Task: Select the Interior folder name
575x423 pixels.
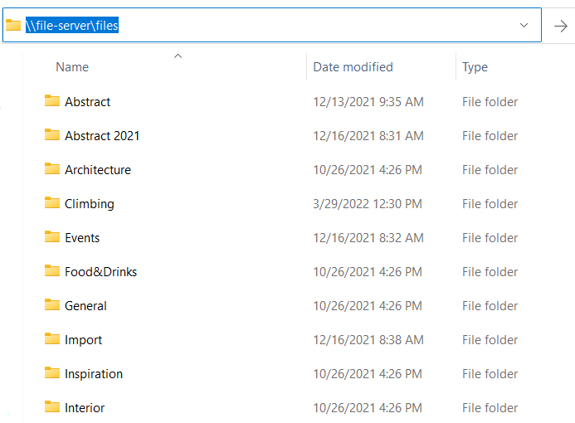Action: (85, 408)
